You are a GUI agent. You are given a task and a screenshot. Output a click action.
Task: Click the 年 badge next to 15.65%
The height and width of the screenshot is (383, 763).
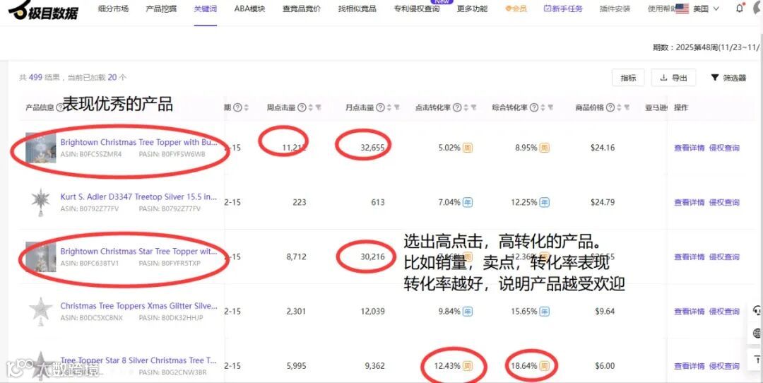544,312
